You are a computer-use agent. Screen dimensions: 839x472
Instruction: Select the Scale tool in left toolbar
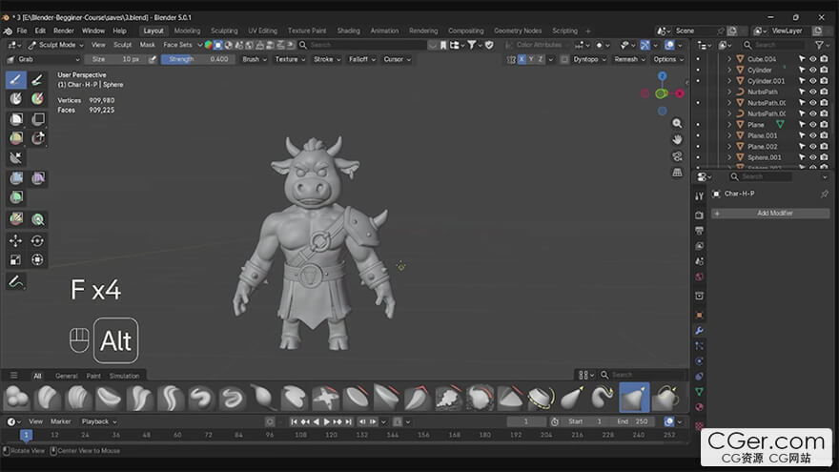click(15, 260)
